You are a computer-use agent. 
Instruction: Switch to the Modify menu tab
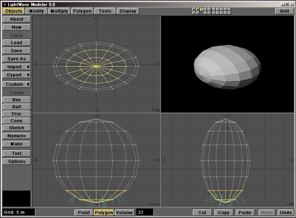pos(37,11)
